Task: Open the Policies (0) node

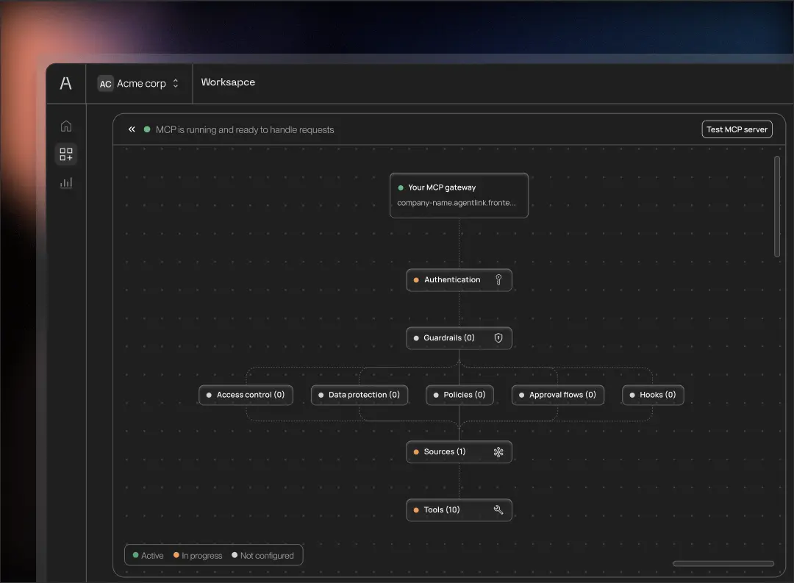Action: click(x=459, y=395)
